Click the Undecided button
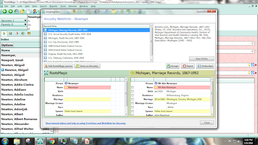The height and width of the screenshot is (145, 258). pos(205,66)
